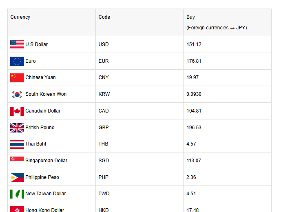Image resolution: width=281 pixels, height=212 pixels.
Task: Click the Philippine flag icon
Action: pyautogui.click(x=17, y=177)
